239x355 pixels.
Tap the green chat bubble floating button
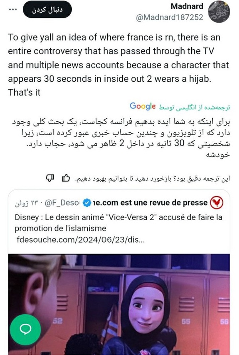click(x=25, y=329)
